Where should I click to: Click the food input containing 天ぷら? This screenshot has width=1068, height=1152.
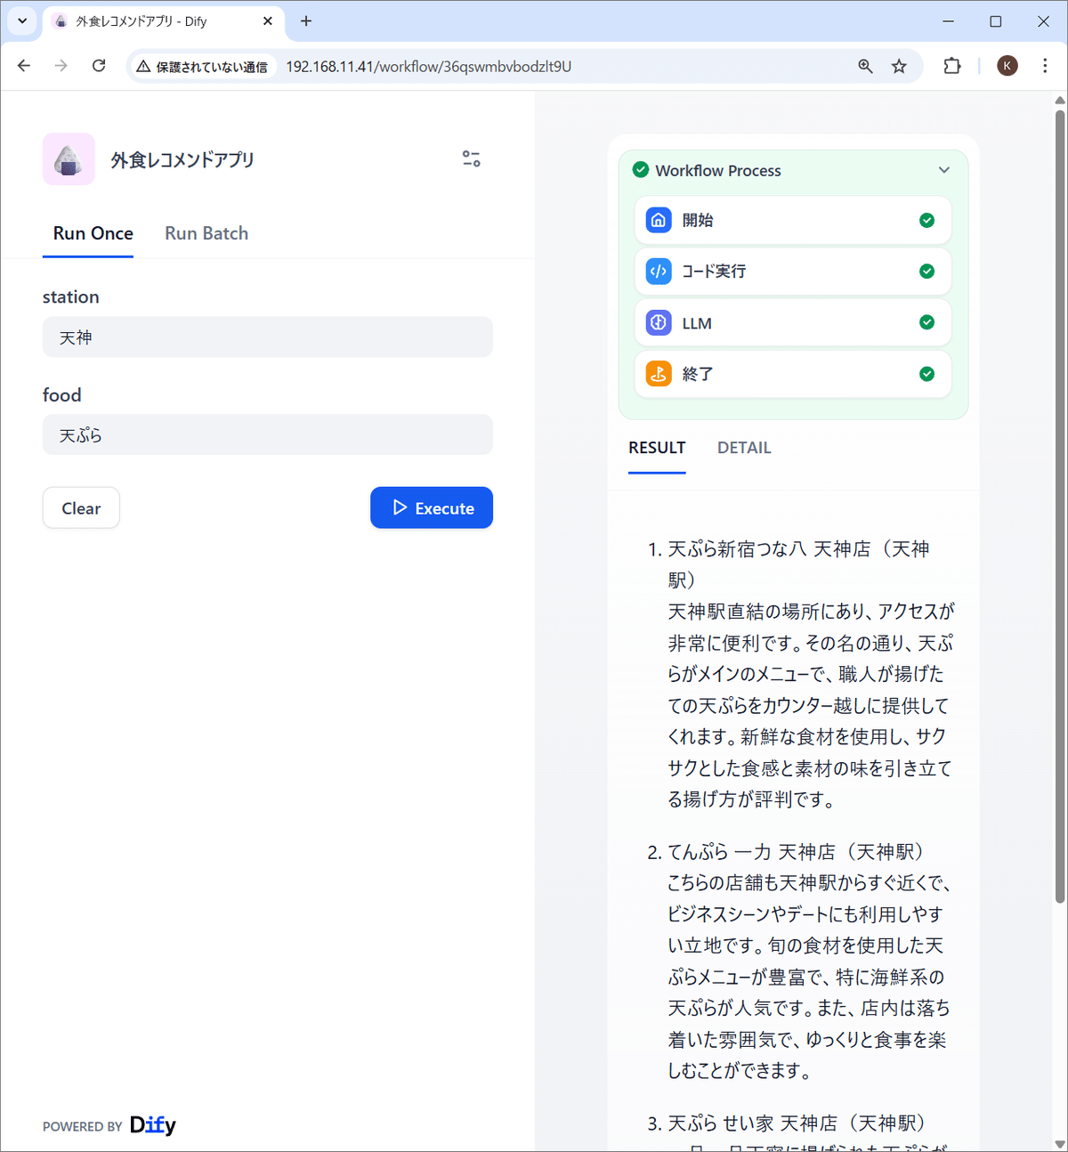(x=267, y=434)
